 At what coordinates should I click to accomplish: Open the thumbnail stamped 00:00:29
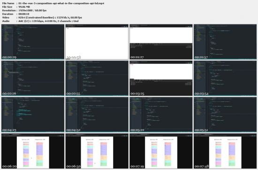click(33, 42)
